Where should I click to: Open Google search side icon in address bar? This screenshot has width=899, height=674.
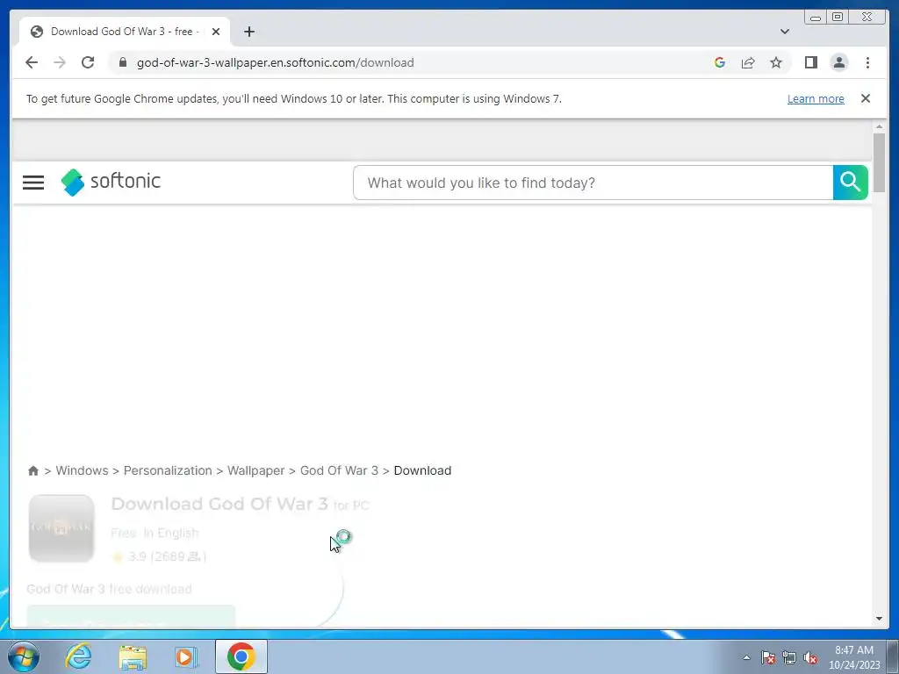coord(720,62)
